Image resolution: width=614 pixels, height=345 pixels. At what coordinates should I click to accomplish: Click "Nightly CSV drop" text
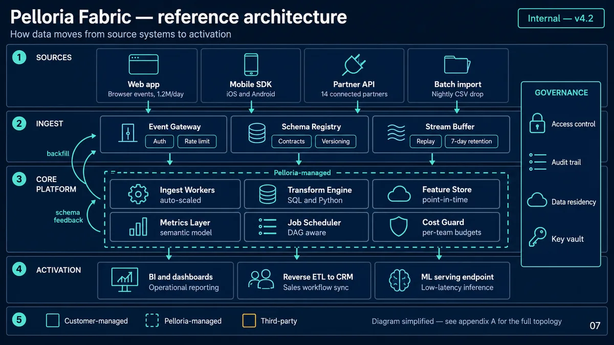[x=457, y=94]
